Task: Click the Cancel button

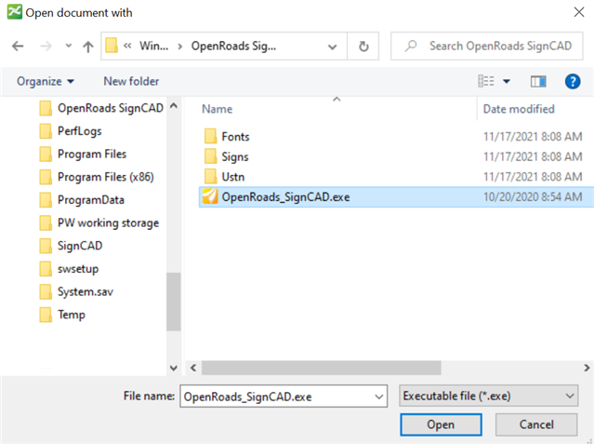Action: pyautogui.click(x=536, y=424)
